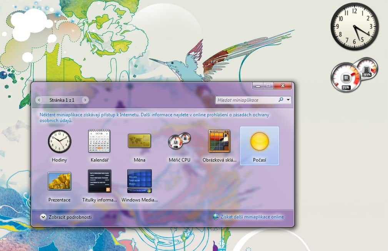Open the search options dropdown arrow

[x=288, y=100]
